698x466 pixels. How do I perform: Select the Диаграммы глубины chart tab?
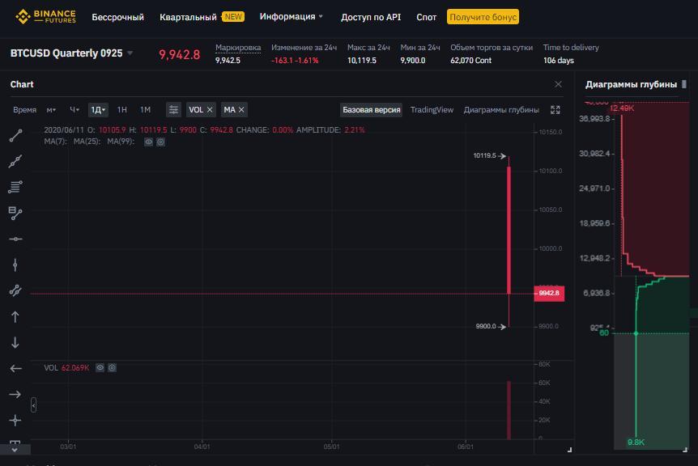tap(501, 110)
